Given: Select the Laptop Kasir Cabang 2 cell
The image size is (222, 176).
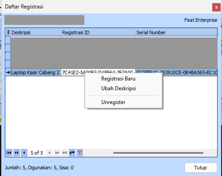Looking at the screenshot, I should [x=36, y=72].
